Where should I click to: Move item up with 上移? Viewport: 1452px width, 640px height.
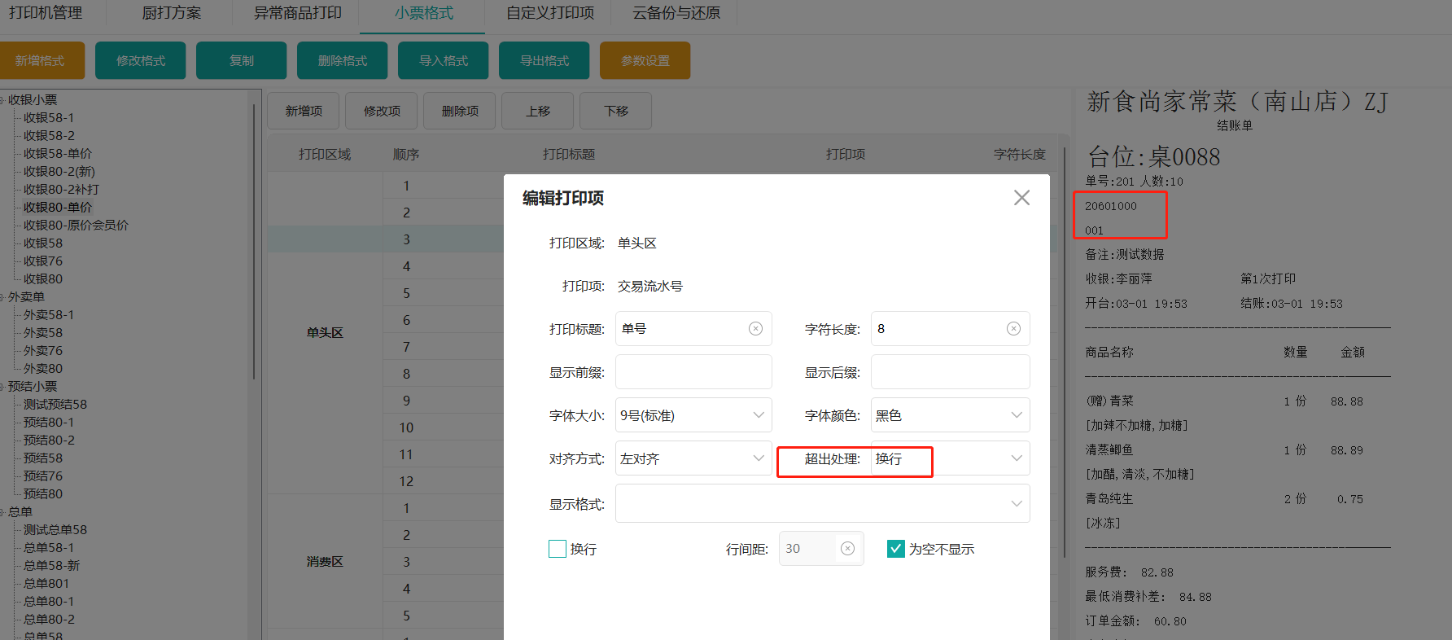538,111
